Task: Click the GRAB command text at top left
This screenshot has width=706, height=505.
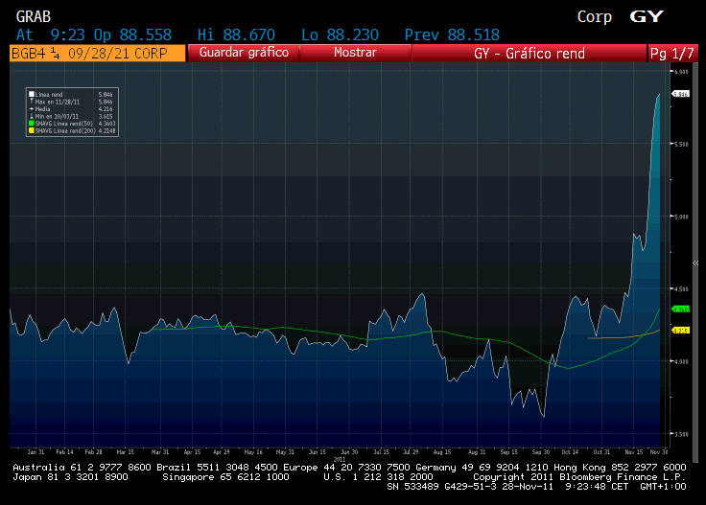Action: click(34, 16)
